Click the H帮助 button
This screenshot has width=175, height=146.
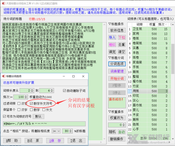click(x=12, y=141)
